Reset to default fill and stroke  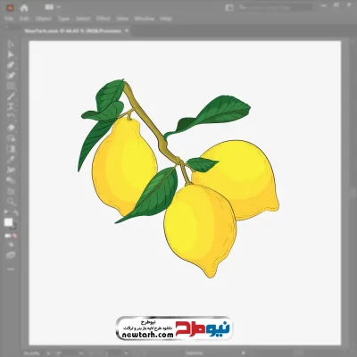click(x=6, y=212)
